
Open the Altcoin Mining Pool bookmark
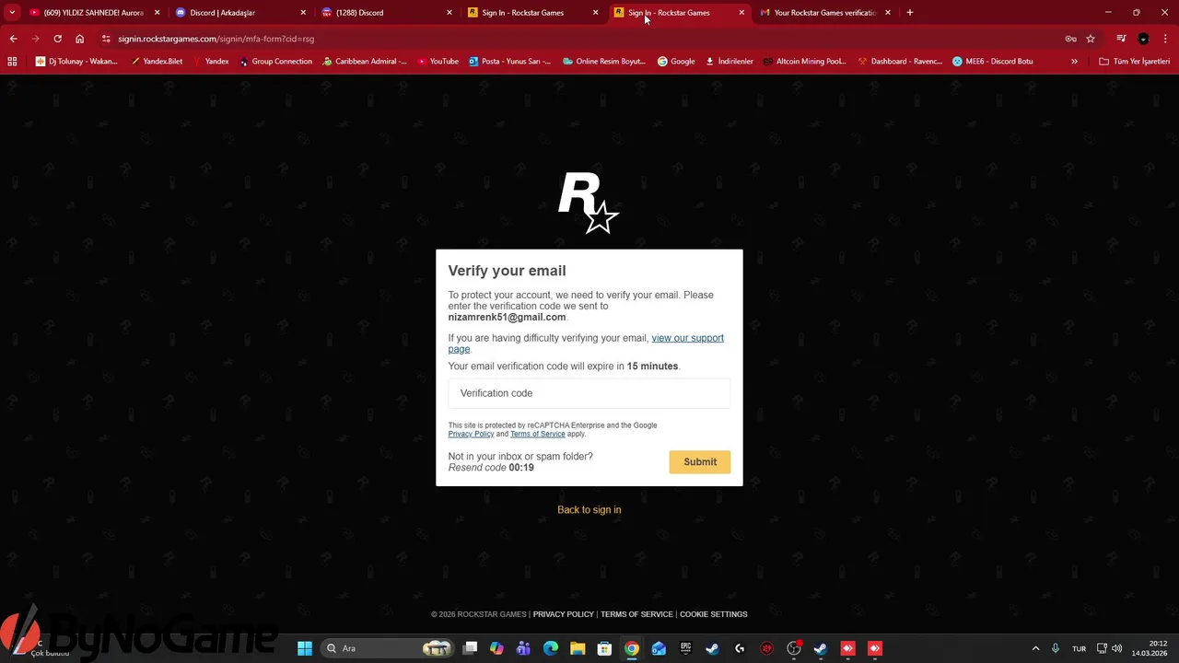[x=804, y=62]
